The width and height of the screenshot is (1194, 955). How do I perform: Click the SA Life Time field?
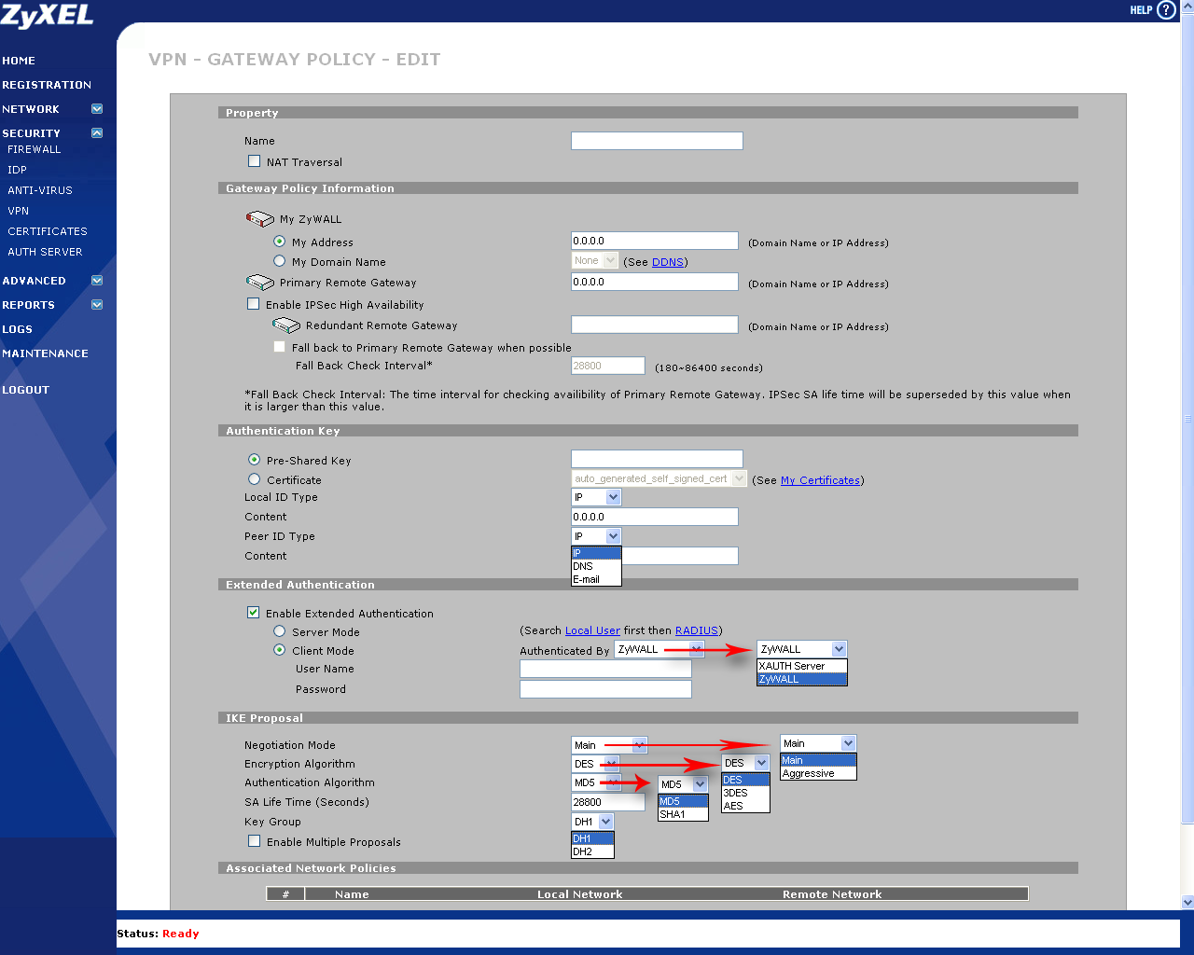pos(608,802)
